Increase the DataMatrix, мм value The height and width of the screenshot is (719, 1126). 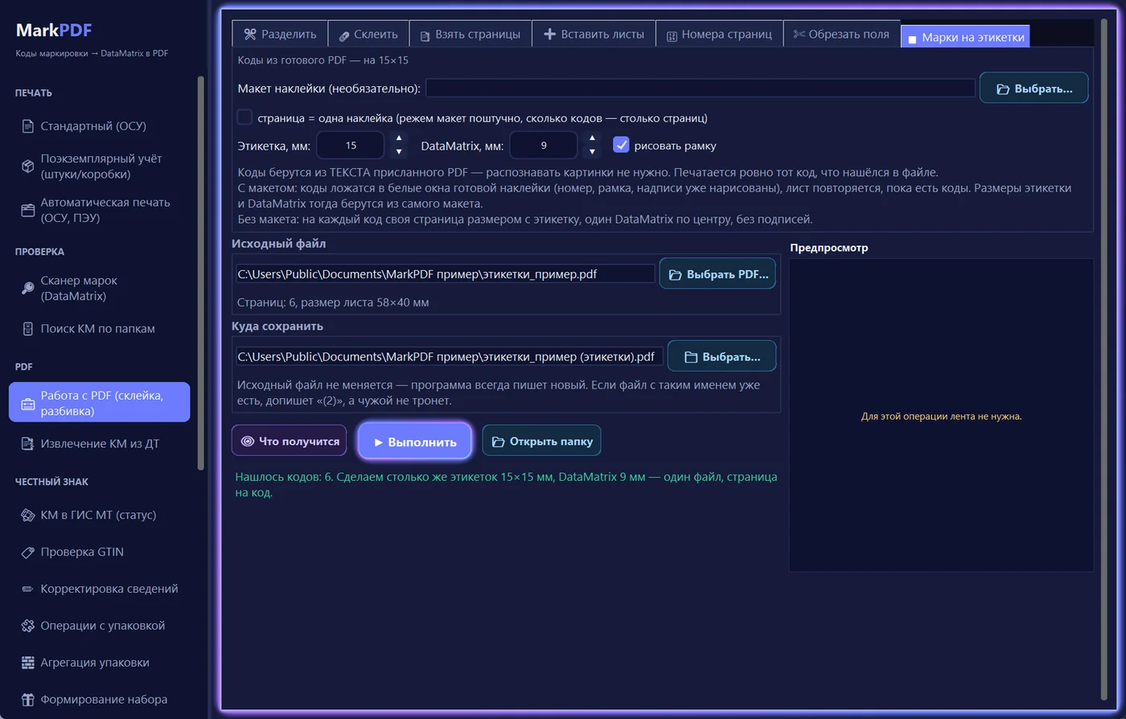click(593, 139)
